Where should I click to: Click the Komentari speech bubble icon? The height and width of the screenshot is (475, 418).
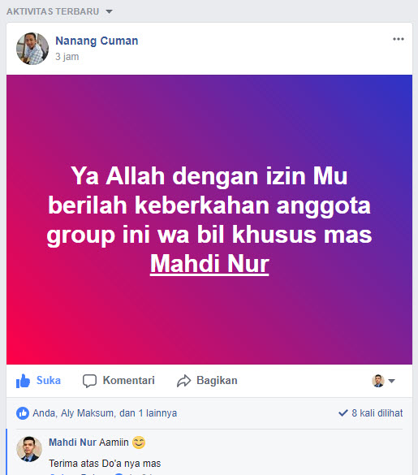[89, 381]
